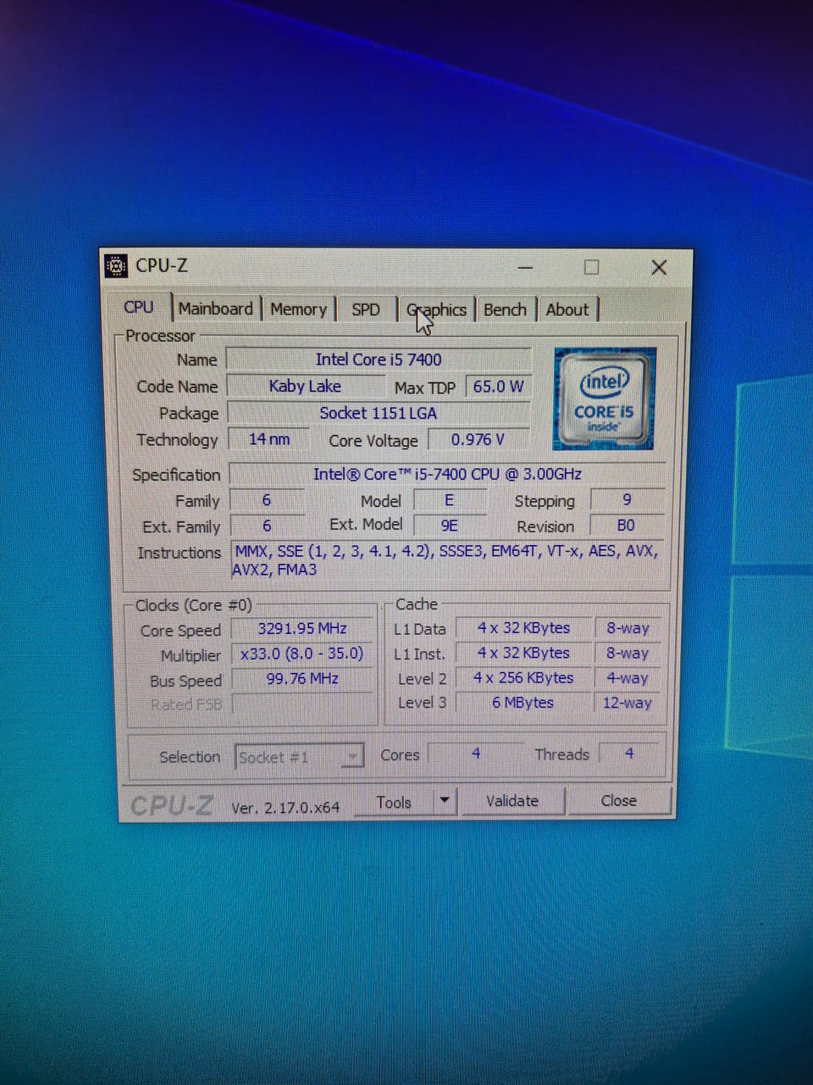Click the Model value 'E'
The width and height of the screenshot is (813, 1085).
(449, 500)
